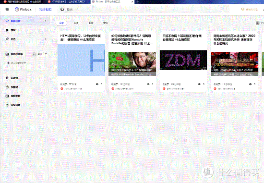Open the HTML article card title

81,37
